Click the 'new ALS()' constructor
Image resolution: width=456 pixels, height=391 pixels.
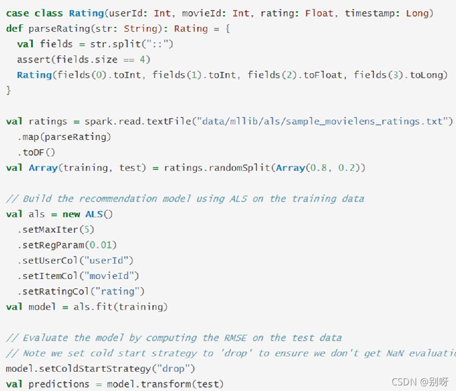click(88, 214)
